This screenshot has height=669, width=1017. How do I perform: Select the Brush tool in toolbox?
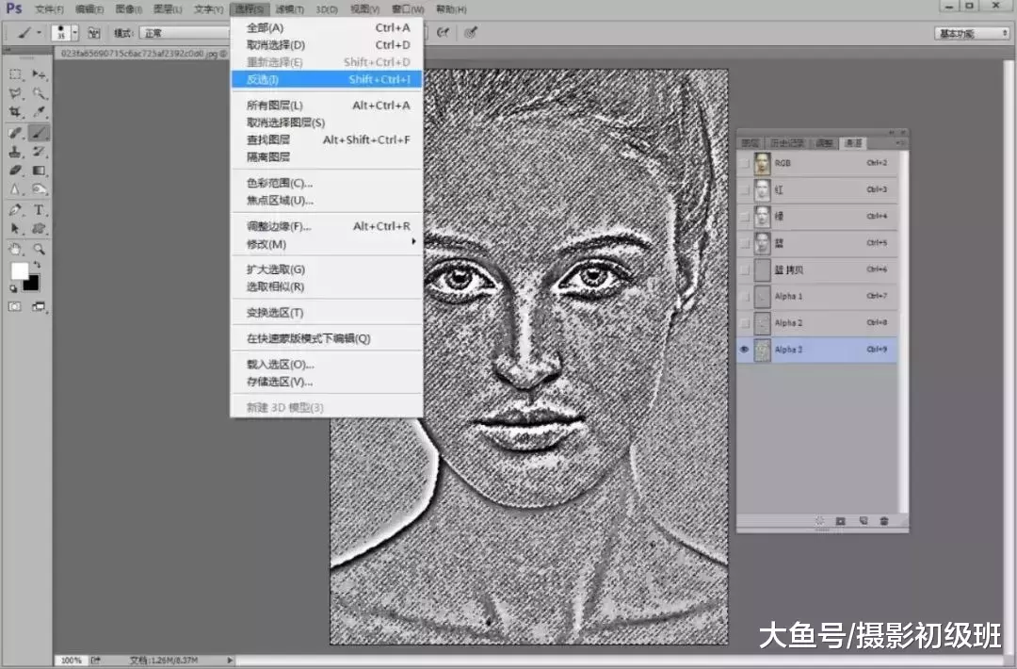[39, 132]
